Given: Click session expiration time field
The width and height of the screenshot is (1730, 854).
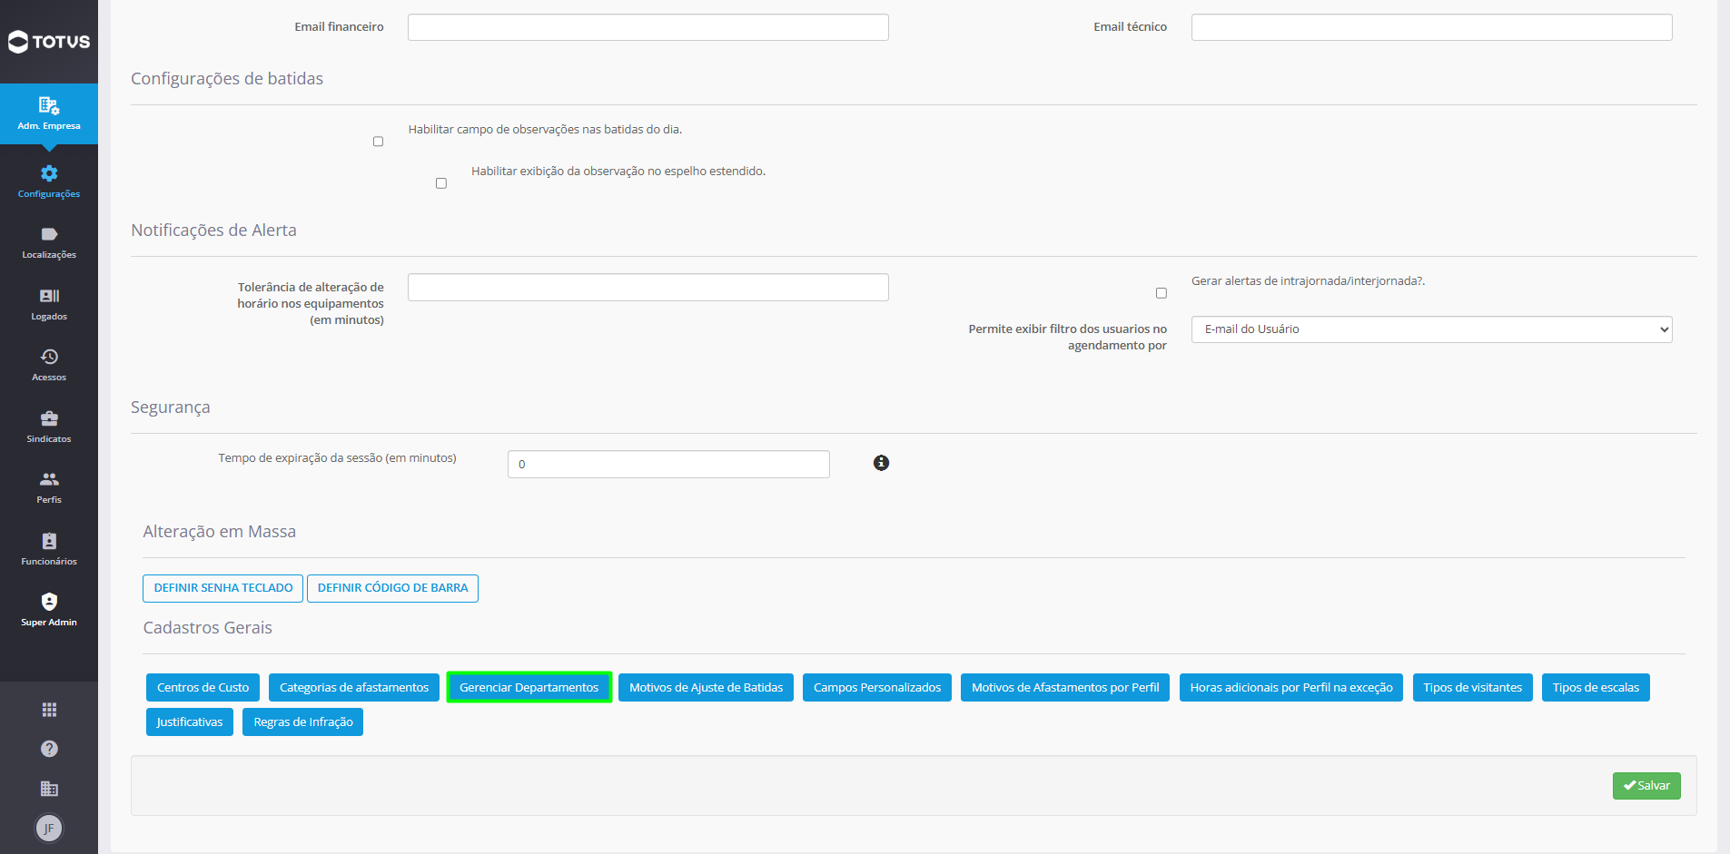Looking at the screenshot, I should point(668,465).
